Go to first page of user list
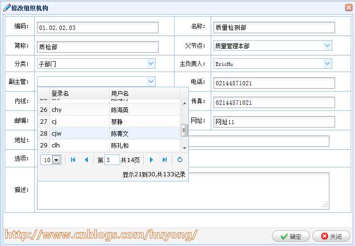Viewport: 355px width, 246px height. pyautogui.click(x=73, y=160)
